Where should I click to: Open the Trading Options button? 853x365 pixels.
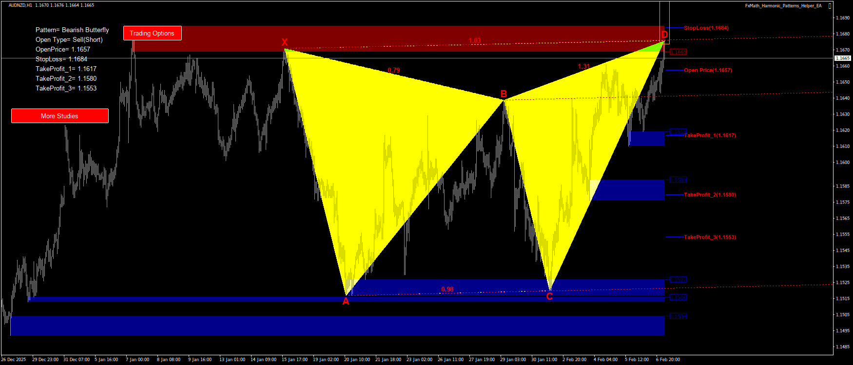(152, 33)
